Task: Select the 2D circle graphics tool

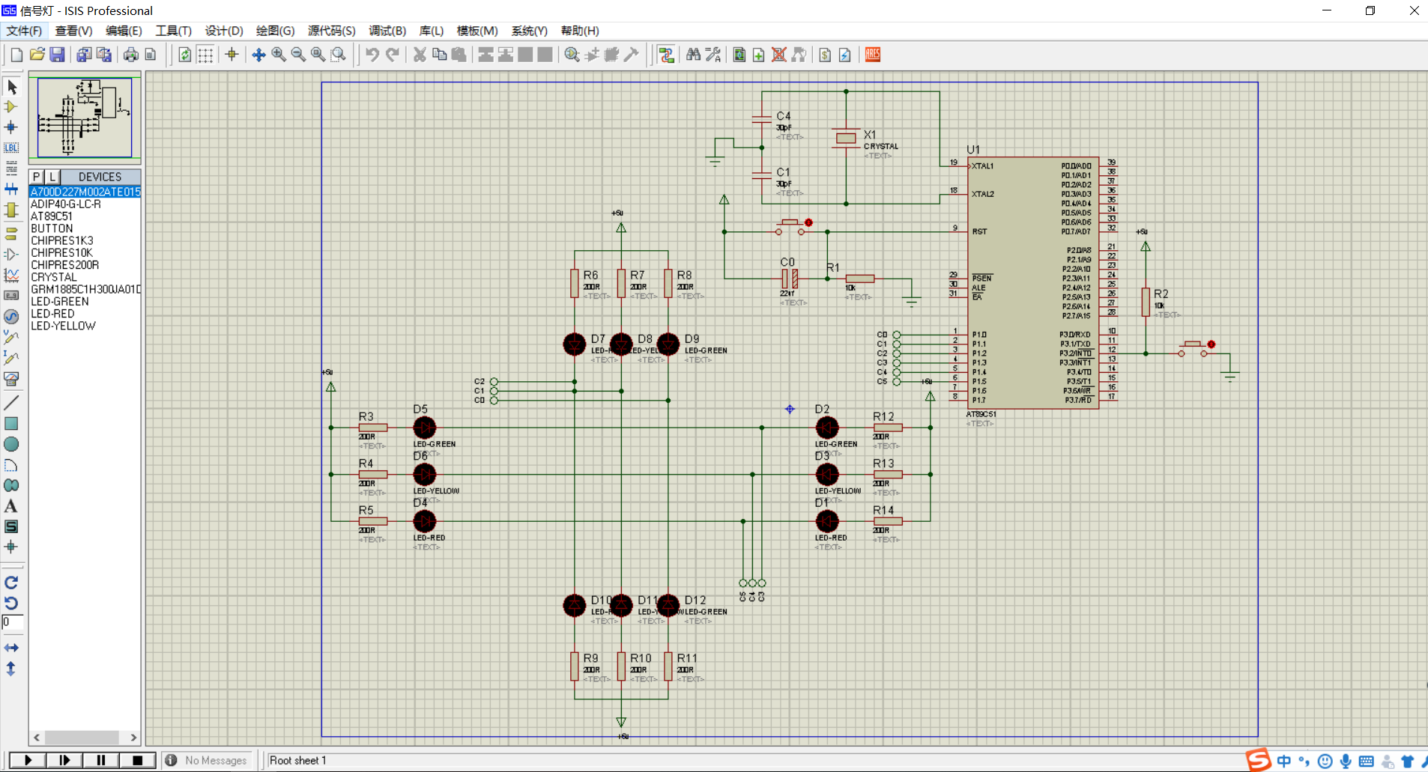Action: coord(11,445)
